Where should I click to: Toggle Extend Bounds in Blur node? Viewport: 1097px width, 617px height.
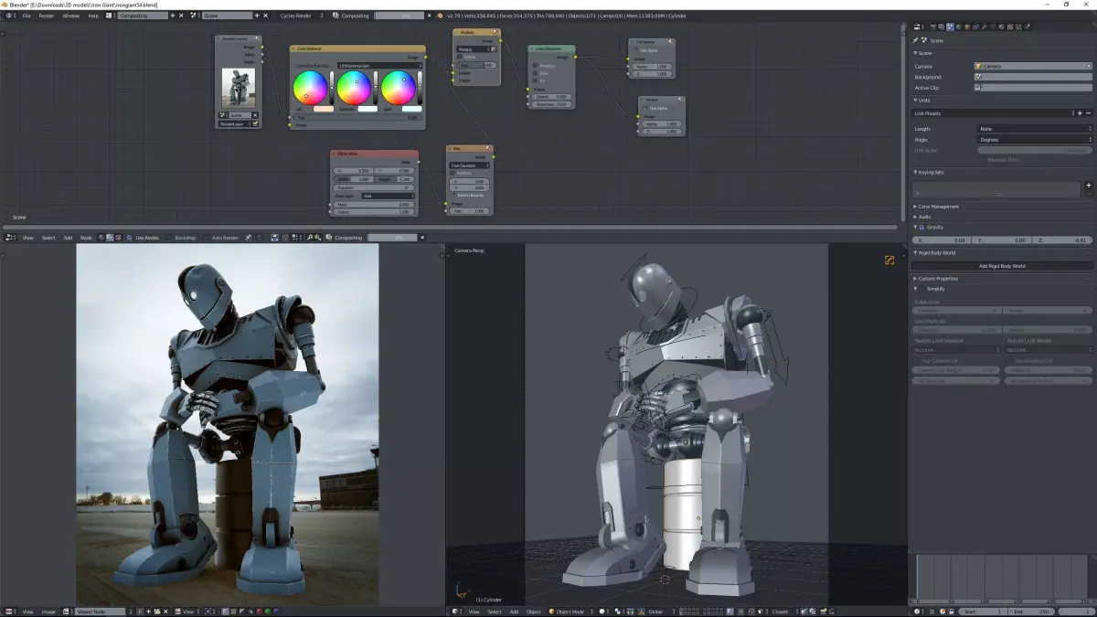[x=453, y=196]
